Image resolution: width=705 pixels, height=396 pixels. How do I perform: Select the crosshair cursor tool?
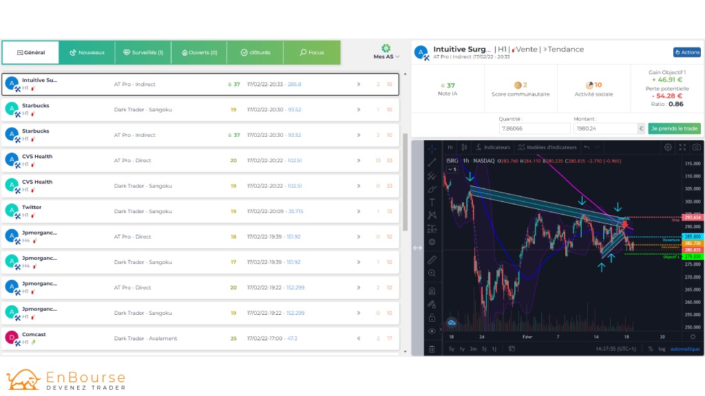point(432,148)
